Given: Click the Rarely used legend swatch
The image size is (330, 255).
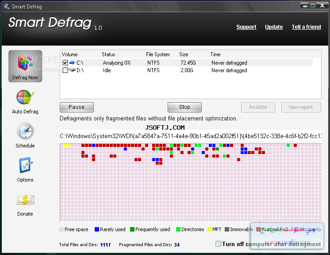Looking at the screenshot, I should pyautogui.click(x=97, y=229).
